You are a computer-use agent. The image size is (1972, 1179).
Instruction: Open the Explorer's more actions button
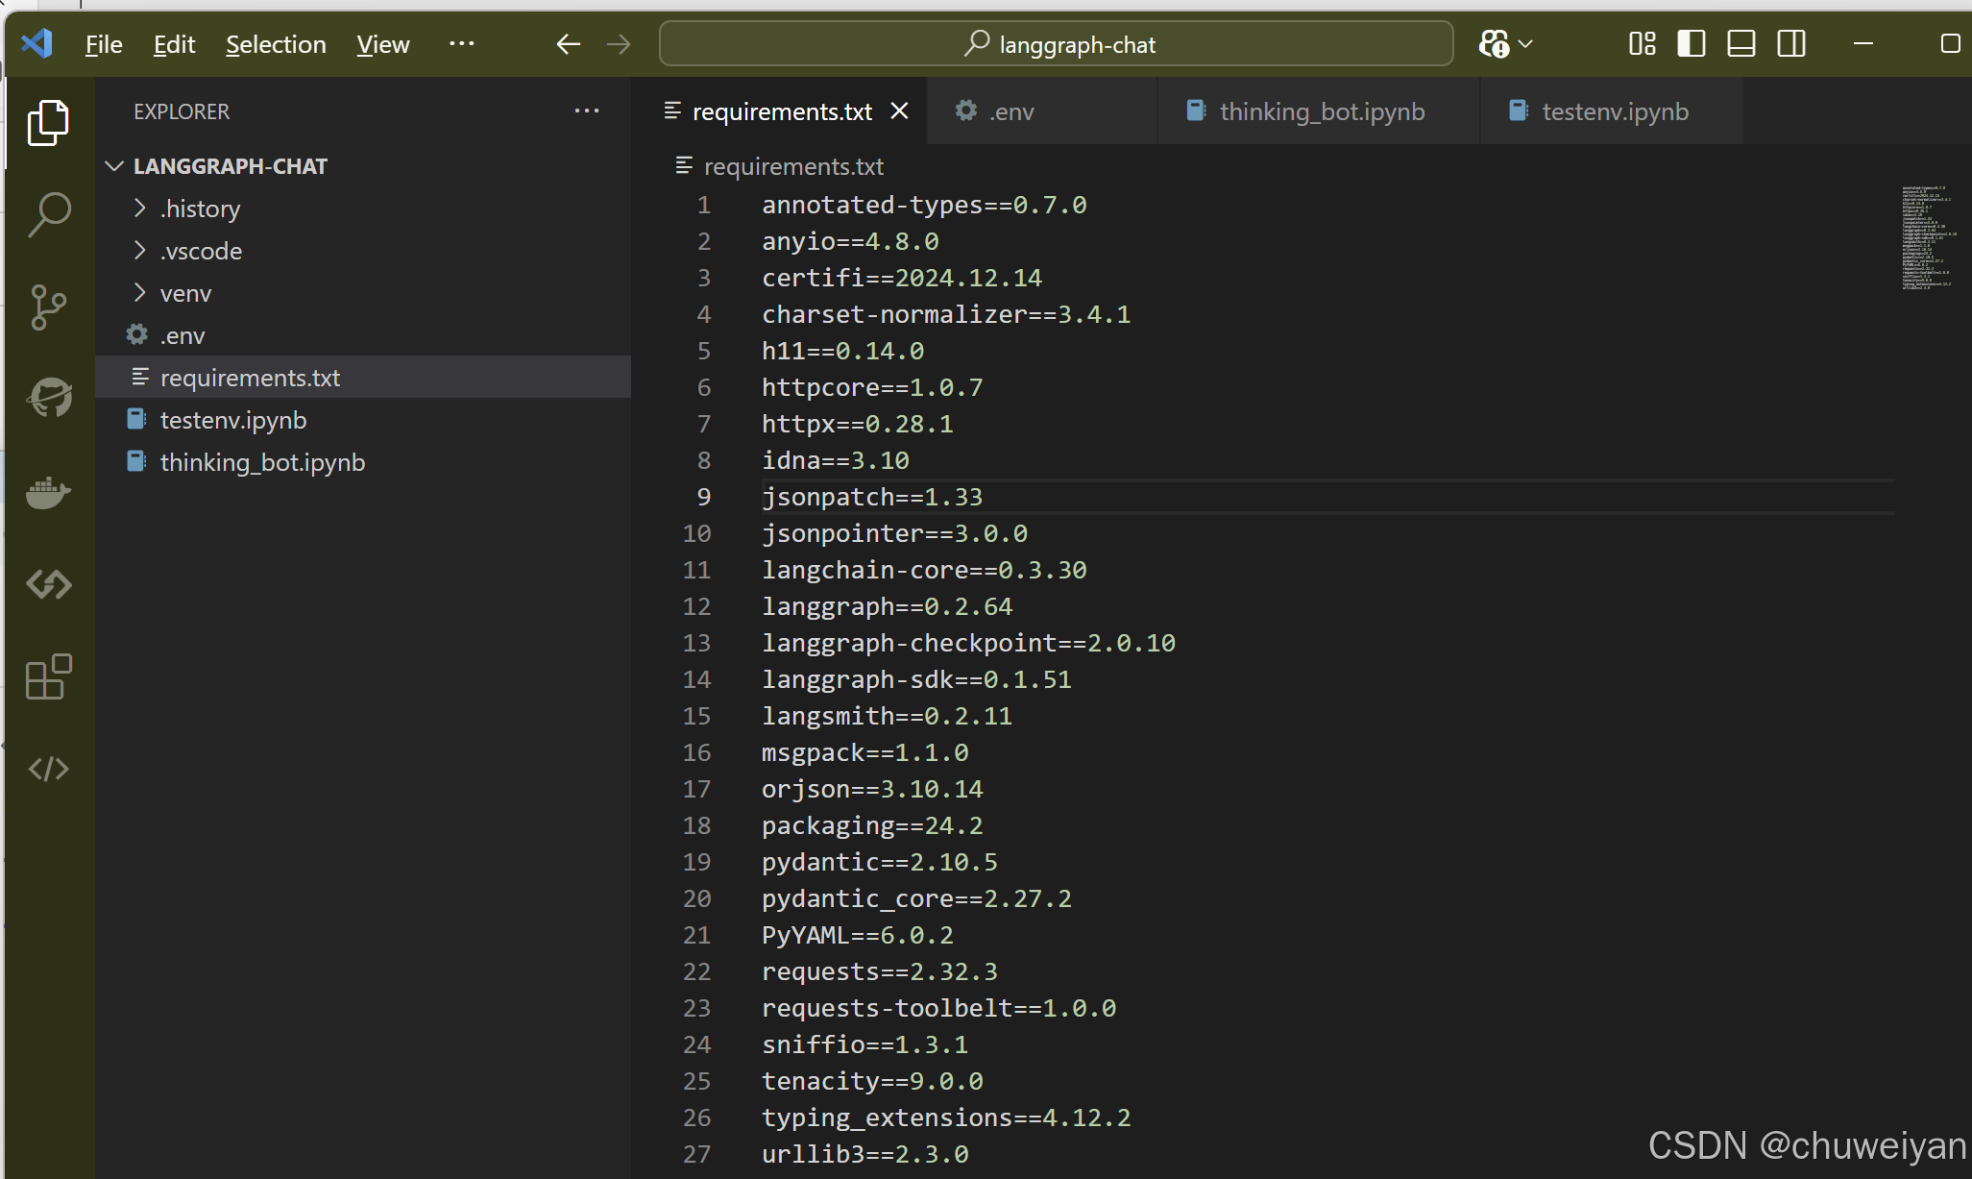[587, 111]
